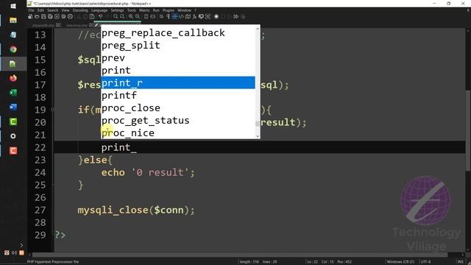Click the Start Recording macro icon
471x265 pixels.
click(216, 16)
